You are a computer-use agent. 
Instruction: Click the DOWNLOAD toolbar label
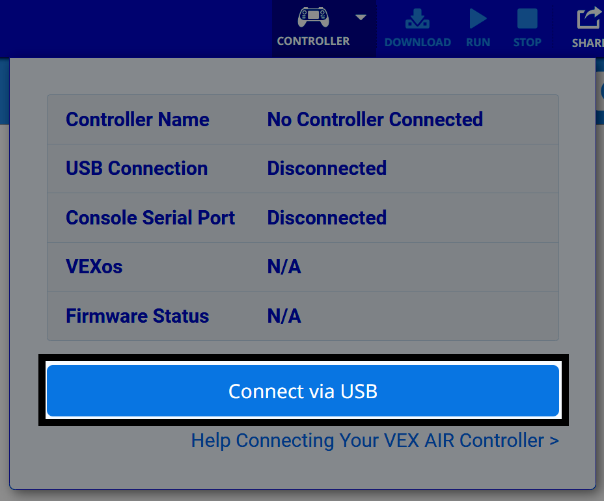coord(417,42)
